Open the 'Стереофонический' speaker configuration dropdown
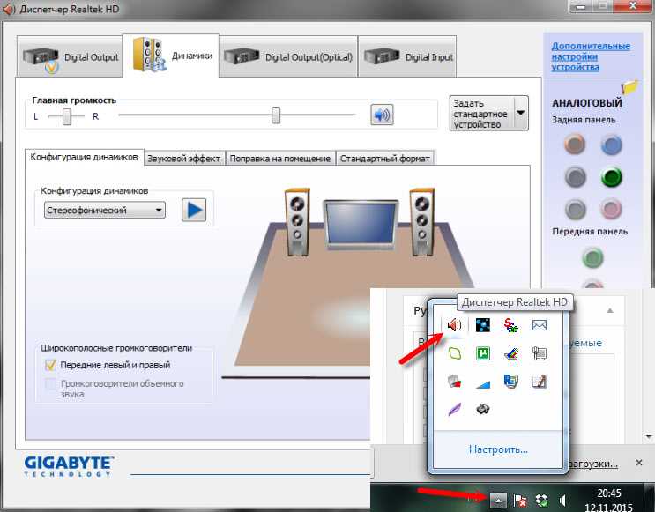Viewport: 655px width, 512px height. point(104,211)
